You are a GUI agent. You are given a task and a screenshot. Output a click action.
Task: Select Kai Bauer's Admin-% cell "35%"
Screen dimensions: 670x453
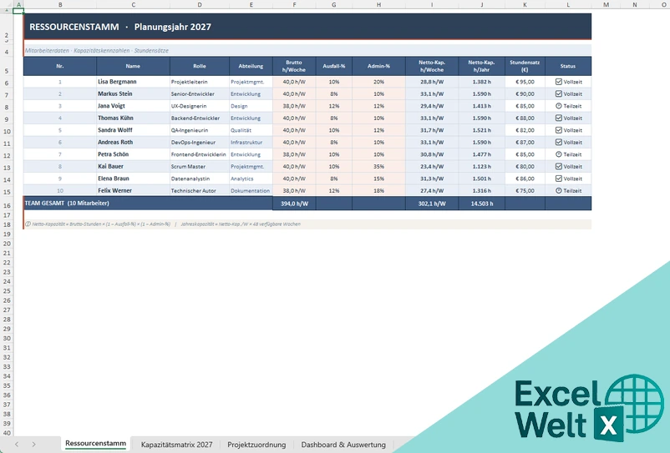pyautogui.click(x=378, y=166)
